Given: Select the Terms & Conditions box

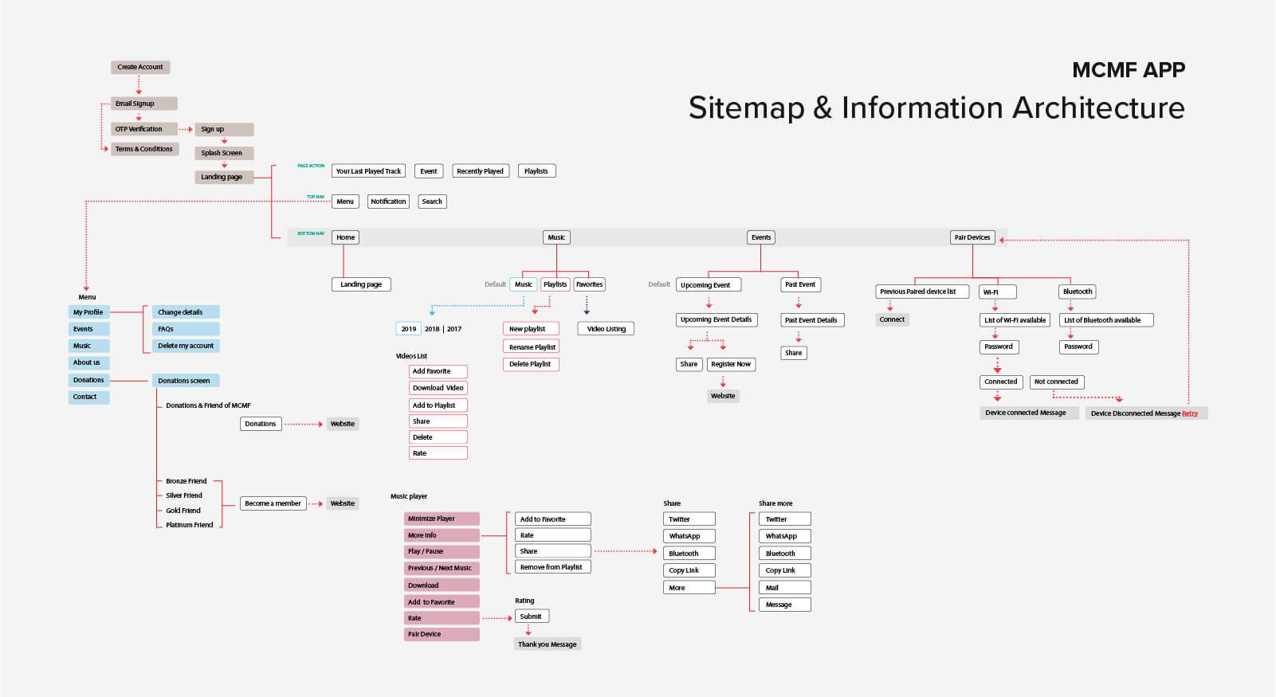Looking at the screenshot, I should (x=145, y=149).
